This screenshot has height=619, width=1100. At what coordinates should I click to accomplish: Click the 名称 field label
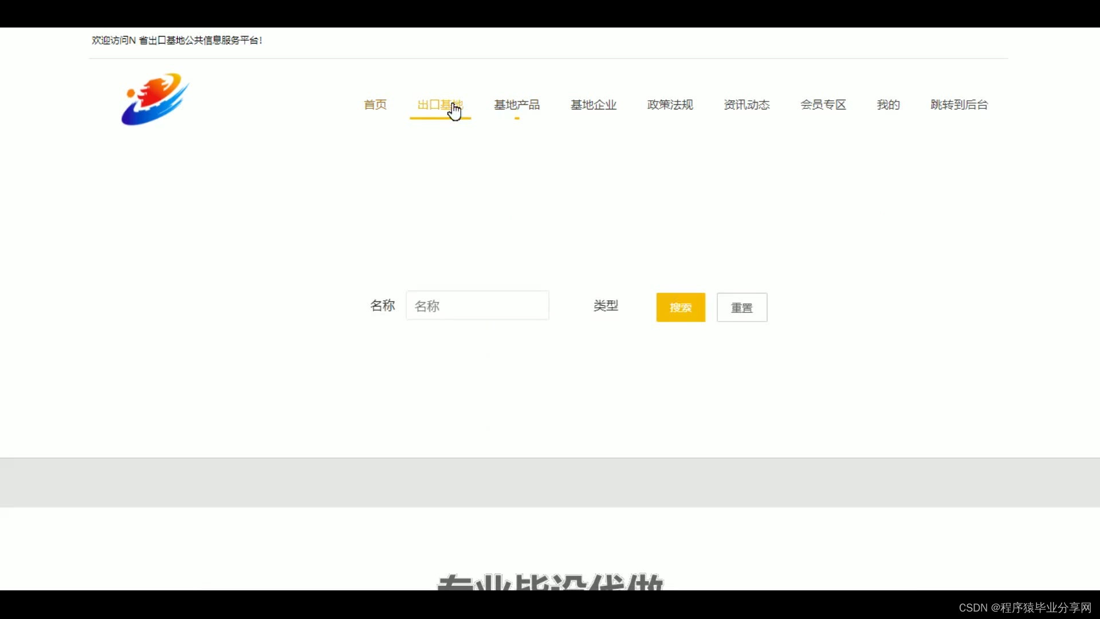tap(382, 305)
